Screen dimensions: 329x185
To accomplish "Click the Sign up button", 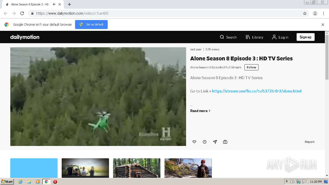I will click(x=305, y=37).
